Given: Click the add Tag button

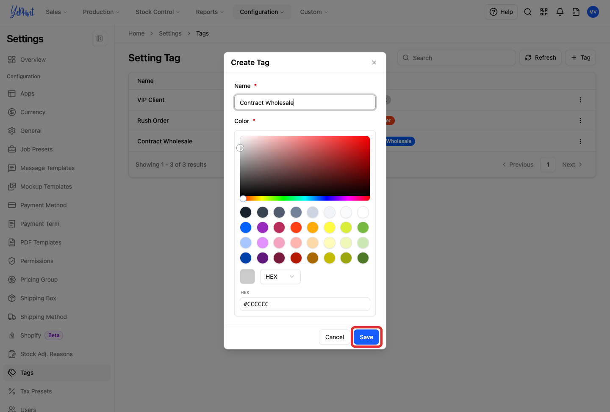Looking at the screenshot, I should (x=580, y=58).
